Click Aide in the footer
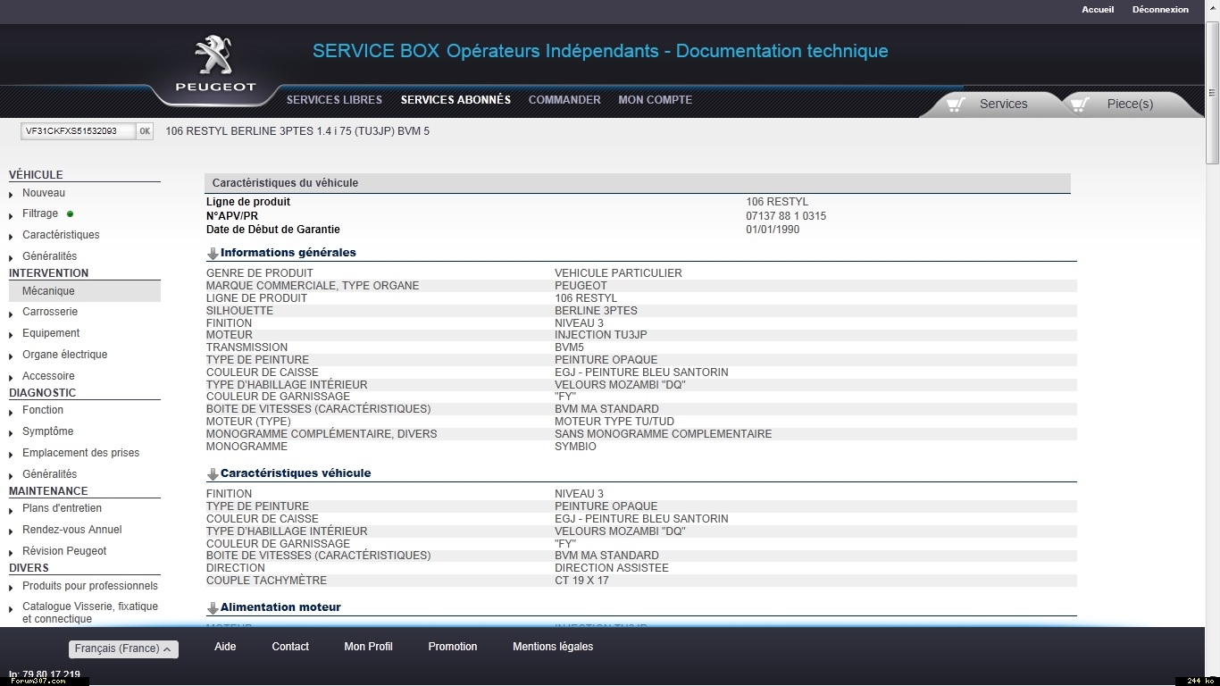Image resolution: width=1220 pixels, height=686 pixels. [x=225, y=647]
